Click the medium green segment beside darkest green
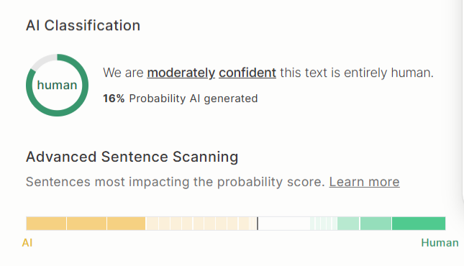Viewport: 464px width, 266px height. click(x=376, y=224)
